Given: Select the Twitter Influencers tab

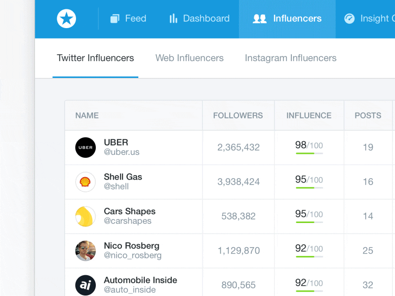Looking at the screenshot, I should pyautogui.click(x=95, y=58).
